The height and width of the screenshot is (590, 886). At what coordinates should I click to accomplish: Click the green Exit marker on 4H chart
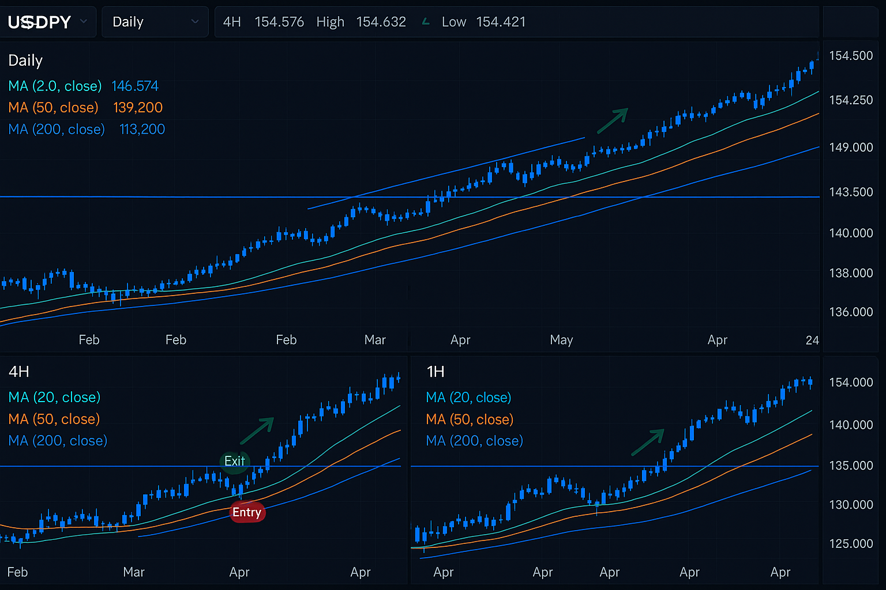[234, 462]
